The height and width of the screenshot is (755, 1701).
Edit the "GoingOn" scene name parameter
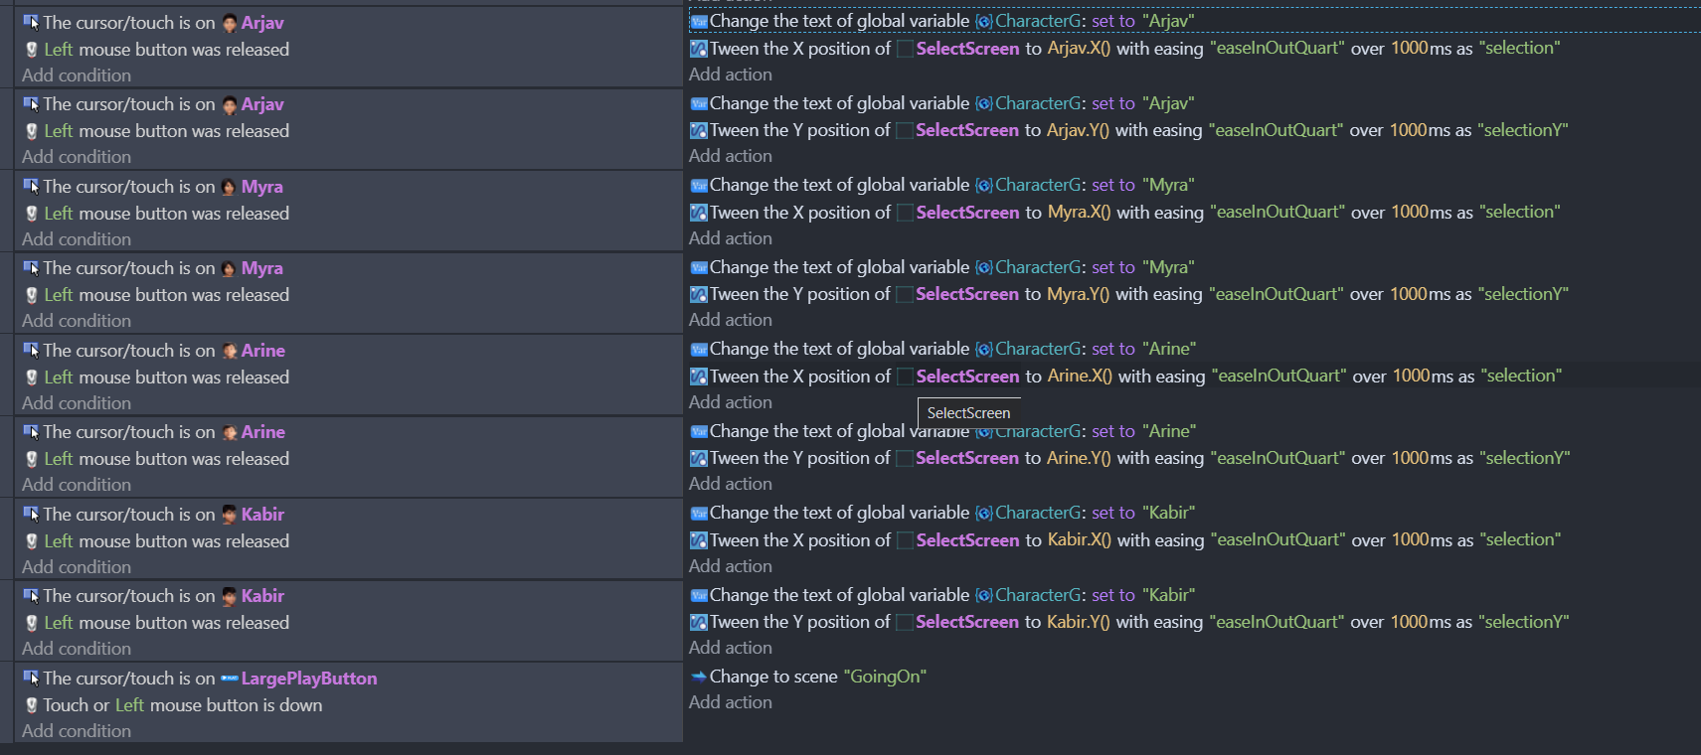[884, 677]
